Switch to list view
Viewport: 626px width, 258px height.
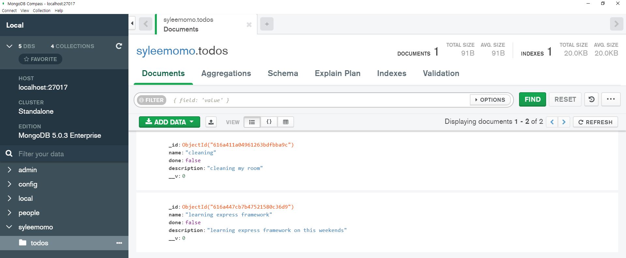pyautogui.click(x=252, y=122)
